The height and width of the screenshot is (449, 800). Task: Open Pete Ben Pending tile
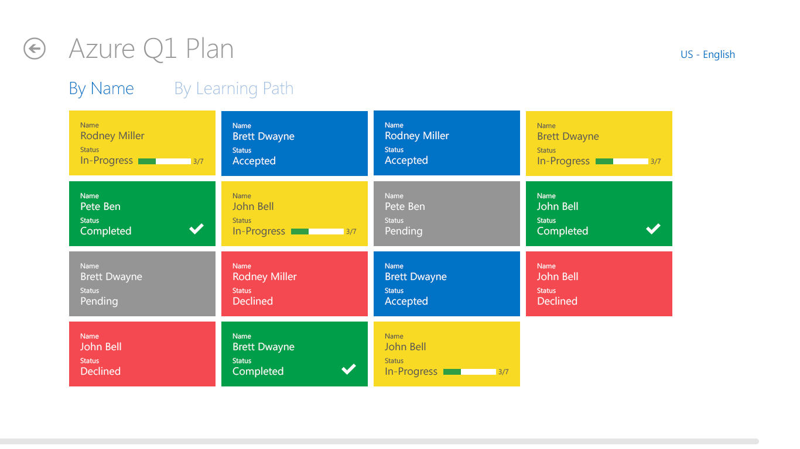coord(447,213)
